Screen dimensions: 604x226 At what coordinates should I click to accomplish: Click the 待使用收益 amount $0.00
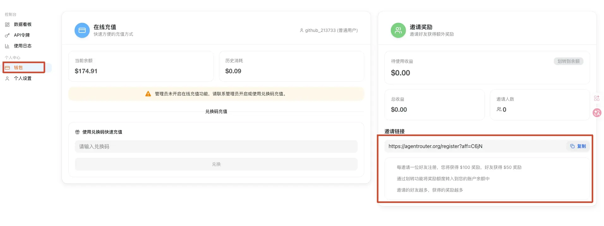[x=401, y=73]
